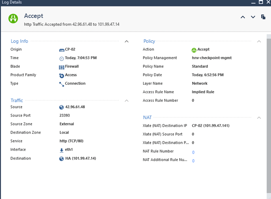Select service value http (TCP/80)
The image size is (271, 199).
pos(71,141)
